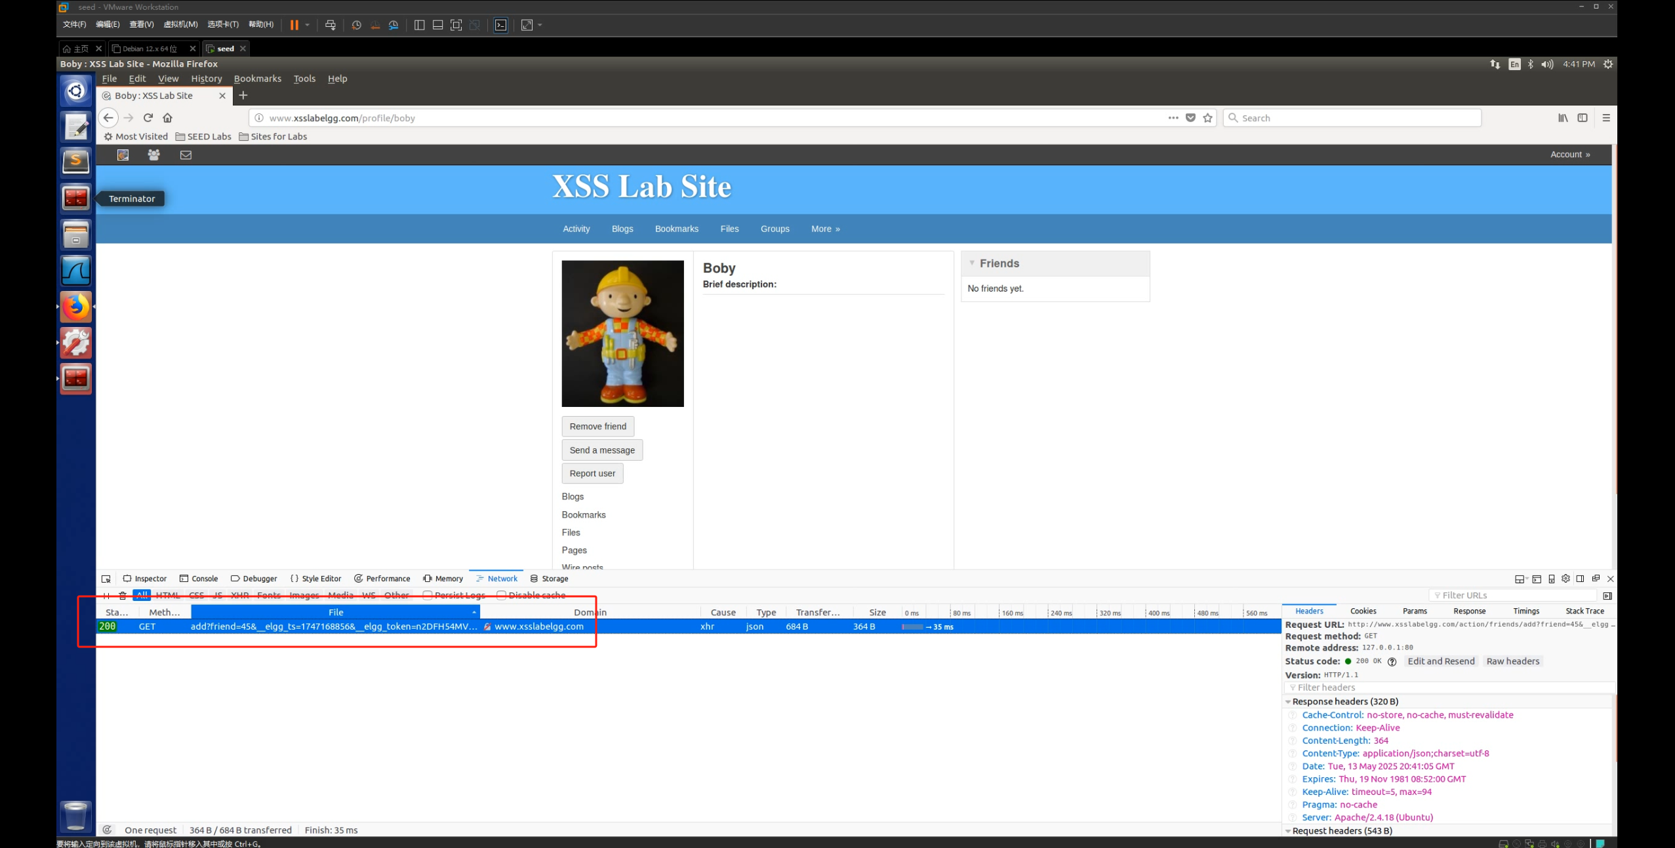
Task: Bookmark this page with the star icon
Action: (1207, 118)
